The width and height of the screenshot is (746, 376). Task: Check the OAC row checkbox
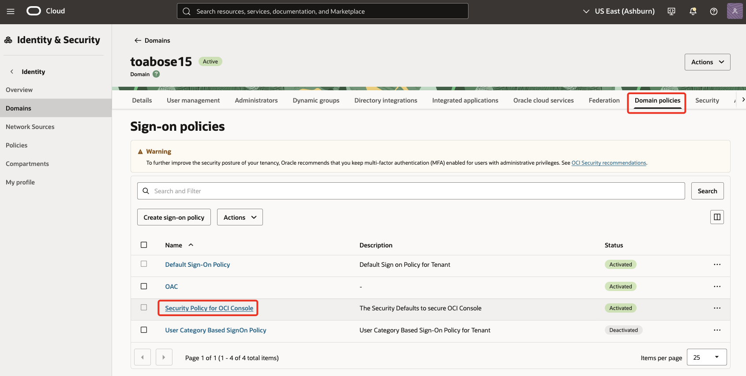coord(144,286)
